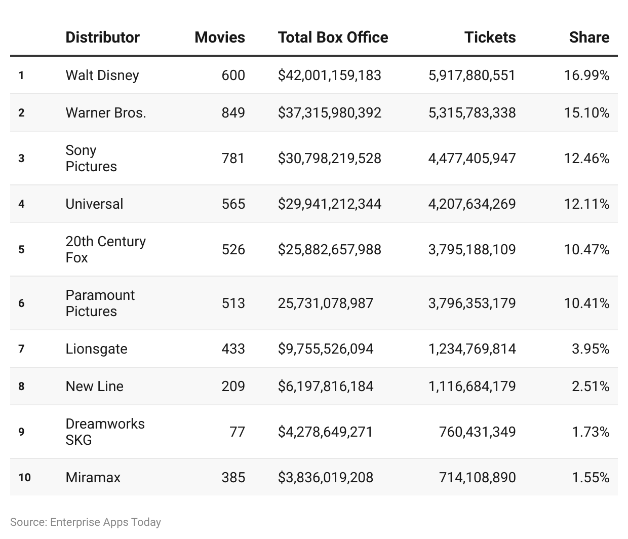The width and height of the screenshot is (628, 539).
Task: Click the Sony Pictures distributor cell
Action: click(x=91, y=158)
